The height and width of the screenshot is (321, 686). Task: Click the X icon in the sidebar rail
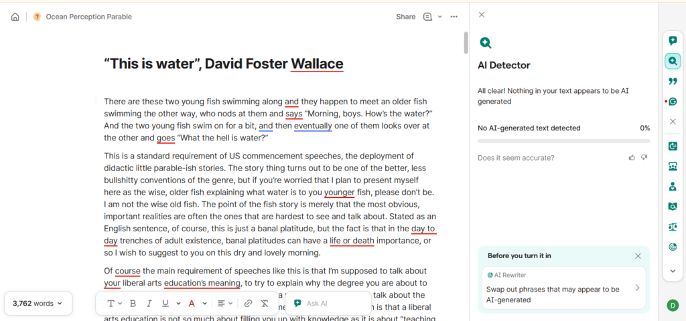[673, 122]
